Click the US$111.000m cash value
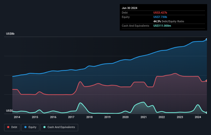Image resolution: width=211 pixels, height=135 pixels. 162,26
